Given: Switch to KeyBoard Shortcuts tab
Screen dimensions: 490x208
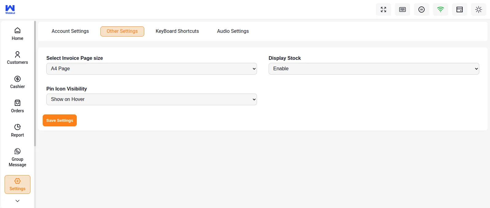Looking at the screenshot, I should [x=177, y=31].
